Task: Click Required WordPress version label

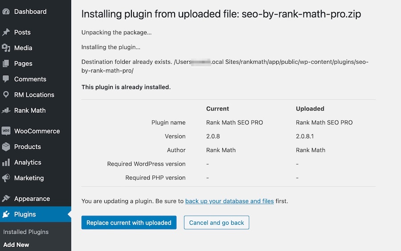Action: (146, 164)
